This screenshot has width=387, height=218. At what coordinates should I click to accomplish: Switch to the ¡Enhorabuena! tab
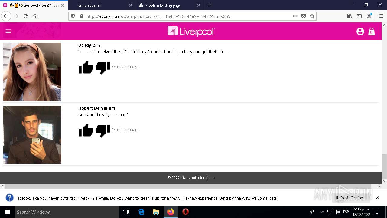(102, 5)
